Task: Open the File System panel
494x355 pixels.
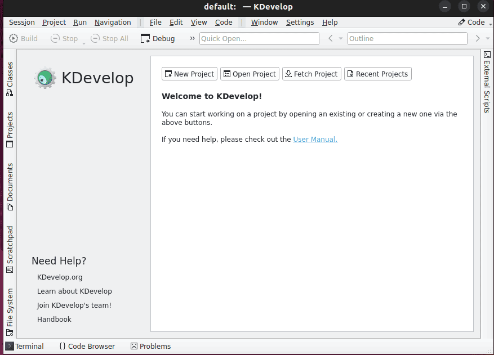Action: 8,309
